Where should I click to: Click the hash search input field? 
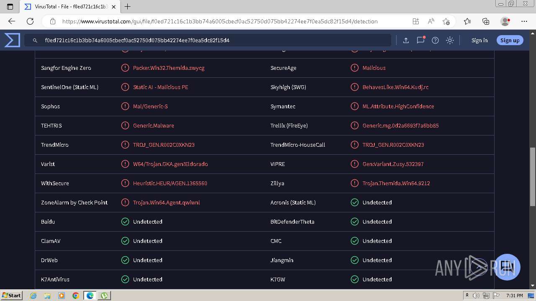(x=207, y=40)
